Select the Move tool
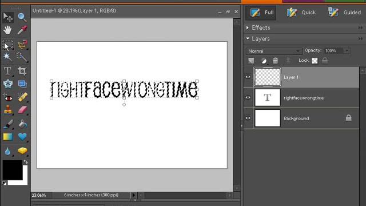Image resolution: width=366 pixels, height=206 pixels. (x=7, y=17)
